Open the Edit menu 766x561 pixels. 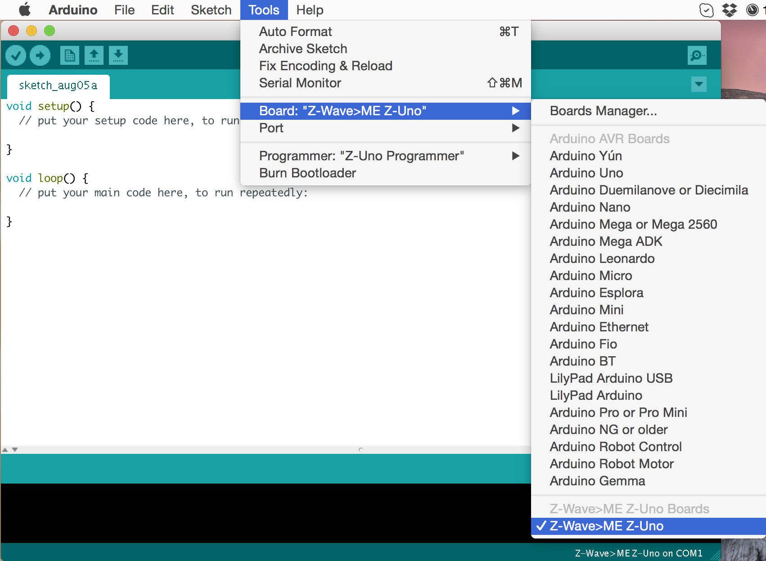[x=162, y=10]
